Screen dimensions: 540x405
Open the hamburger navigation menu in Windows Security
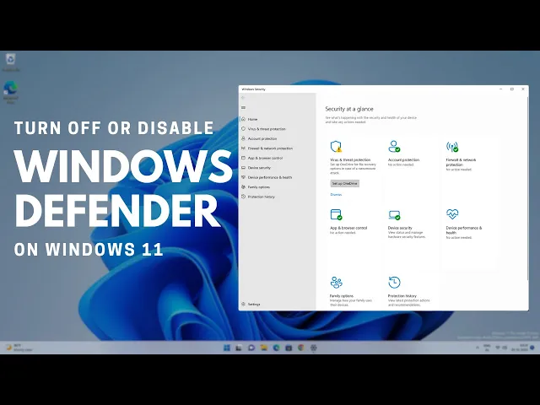[244, 108]
